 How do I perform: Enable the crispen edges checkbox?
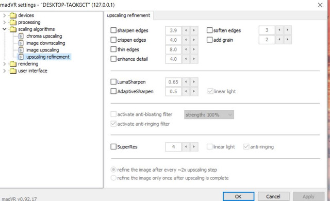113,40
